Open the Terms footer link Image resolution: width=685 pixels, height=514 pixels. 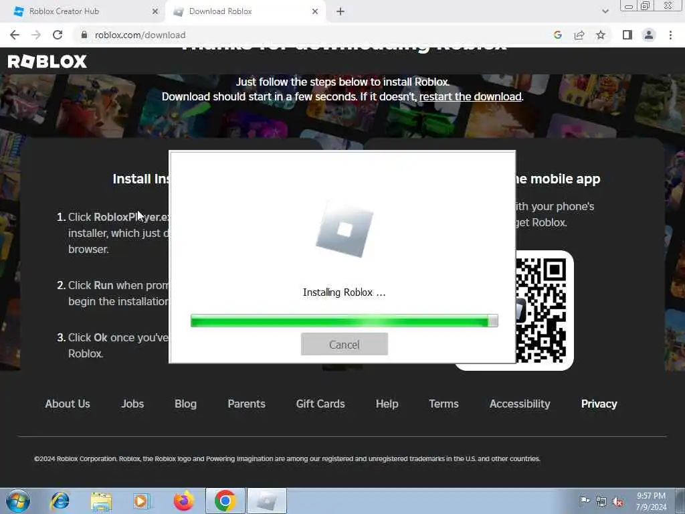click(x=444, y=404)
